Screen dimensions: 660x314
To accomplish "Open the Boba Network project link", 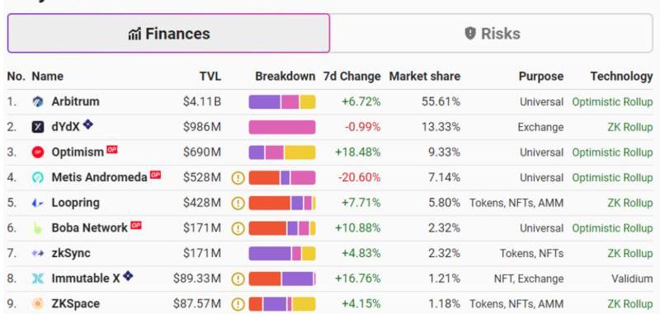I will point(89,227).
